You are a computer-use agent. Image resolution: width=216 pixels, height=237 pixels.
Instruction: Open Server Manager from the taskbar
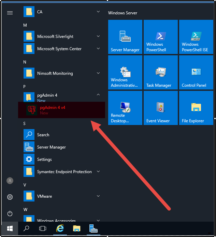click(x=93, y=228)
